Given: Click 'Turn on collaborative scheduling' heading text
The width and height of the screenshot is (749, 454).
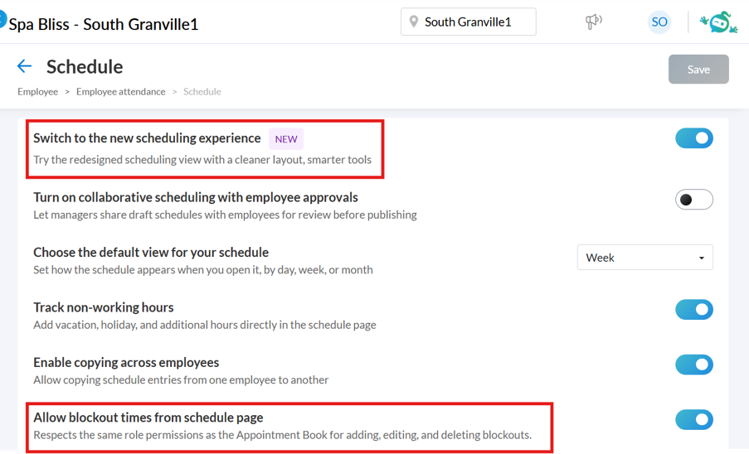Looking at the screenshot, I should point(196,197).
